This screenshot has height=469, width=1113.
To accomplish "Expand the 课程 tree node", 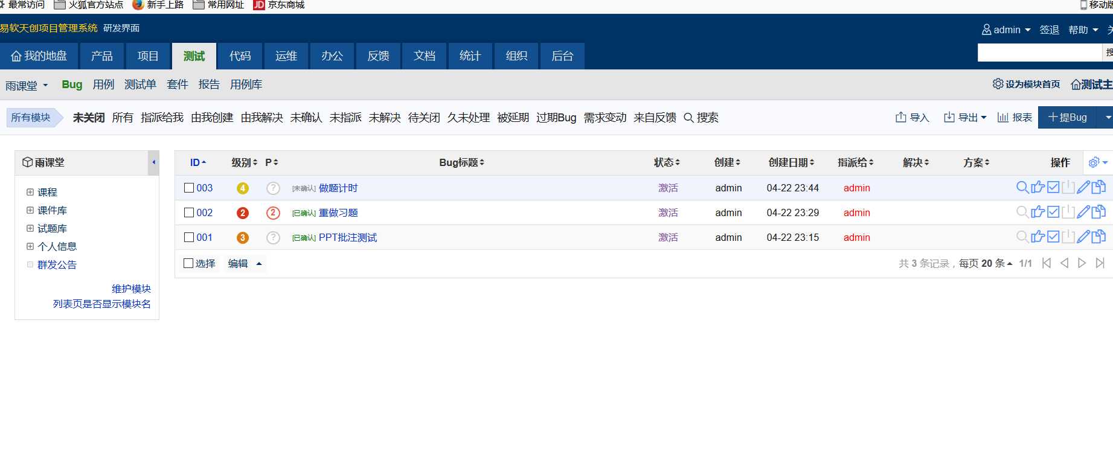I will (x=30, y=192).
